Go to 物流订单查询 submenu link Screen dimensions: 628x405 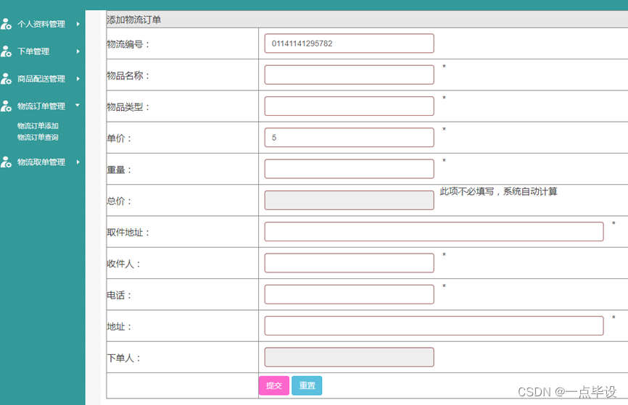coord(38,137)
